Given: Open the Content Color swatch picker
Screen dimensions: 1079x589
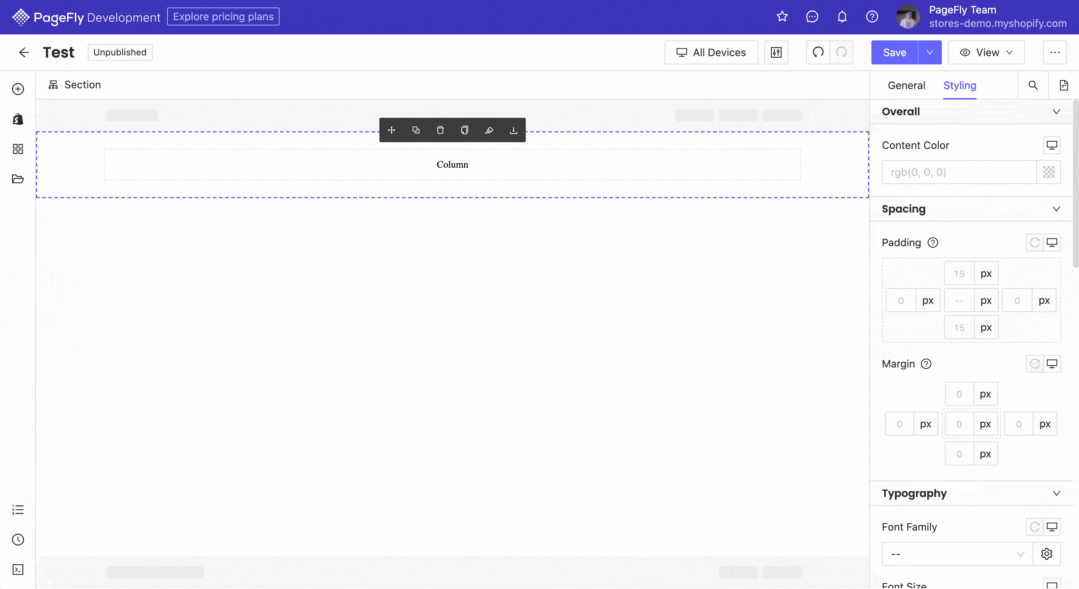Looking at the screenshot, I should coord(1048,173).
